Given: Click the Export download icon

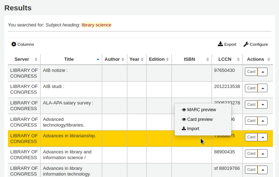Looking at the screenshot, I should click(x=221, y=44).
